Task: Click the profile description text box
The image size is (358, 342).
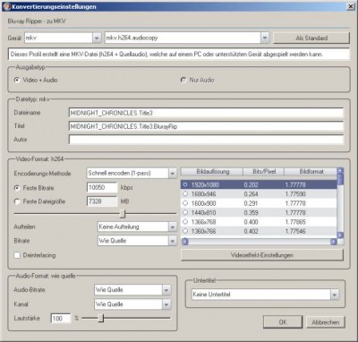Action: click(x=179, y=55)
